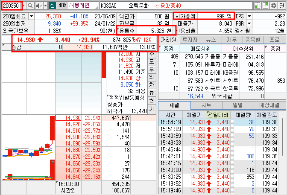287x195 pixels.
Task: Switch to the 차트 tab
Action: pyautogui.click(x=206, y=105)
